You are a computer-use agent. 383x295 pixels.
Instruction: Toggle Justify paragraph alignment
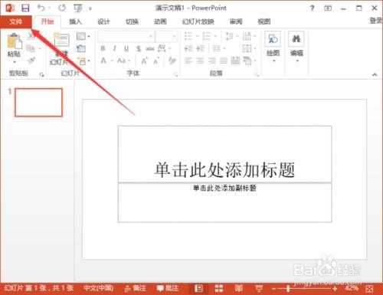click(224, 61)
